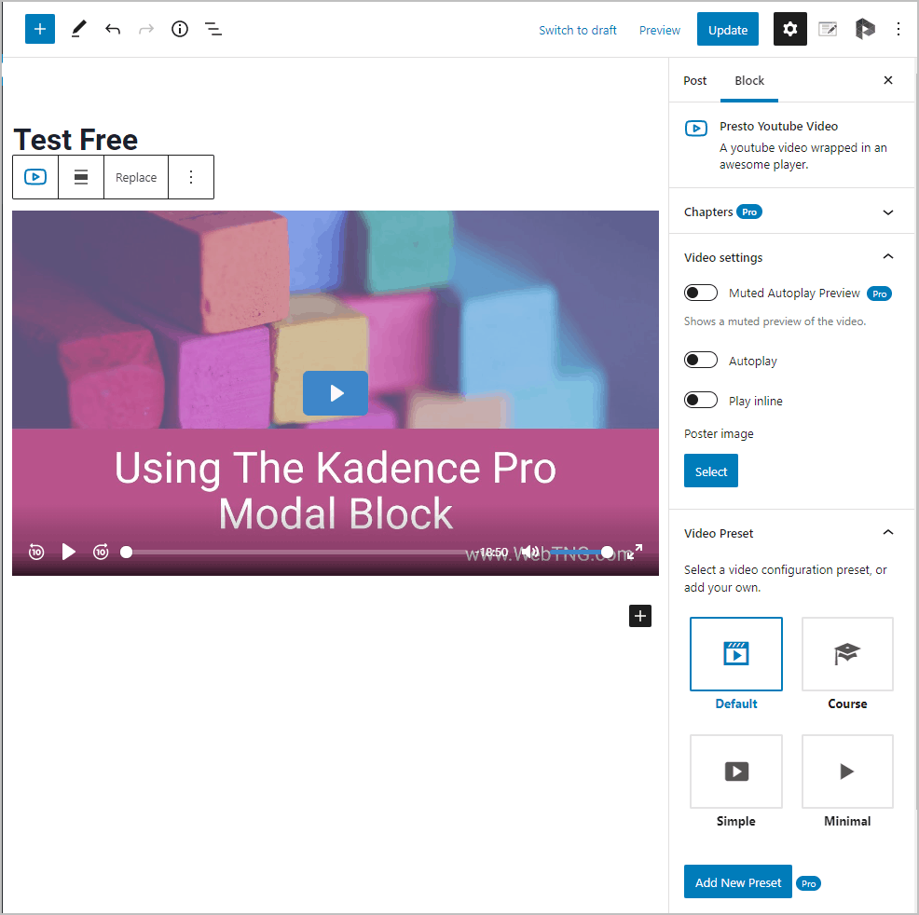Screen dimensions: 919x915
Task: Open the document details info icon
Action: point(180,29)
